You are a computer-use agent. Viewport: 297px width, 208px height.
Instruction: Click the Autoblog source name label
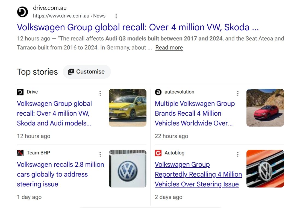(174, 153)
